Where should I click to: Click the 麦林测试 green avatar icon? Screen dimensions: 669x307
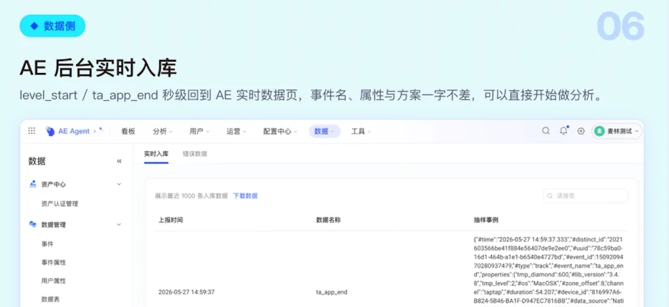point(600,131)
